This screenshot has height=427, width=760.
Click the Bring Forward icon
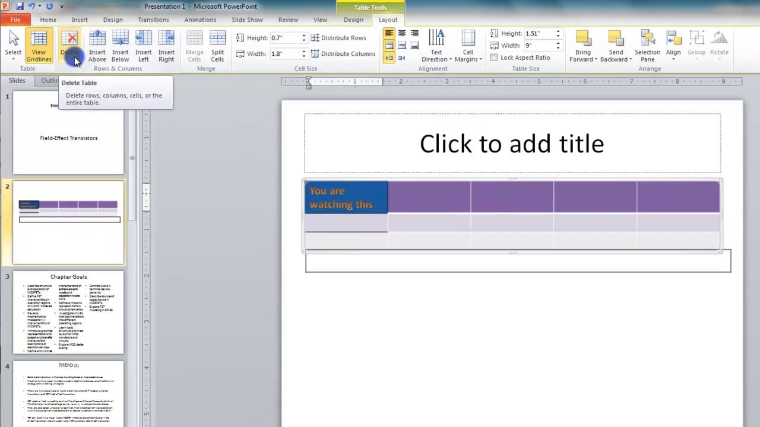(x=583, y=38)
